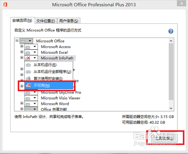This screenshot has width=188, height=154.
Task: Click the scrollbar up arrow
Action: (x=171, y=41)
